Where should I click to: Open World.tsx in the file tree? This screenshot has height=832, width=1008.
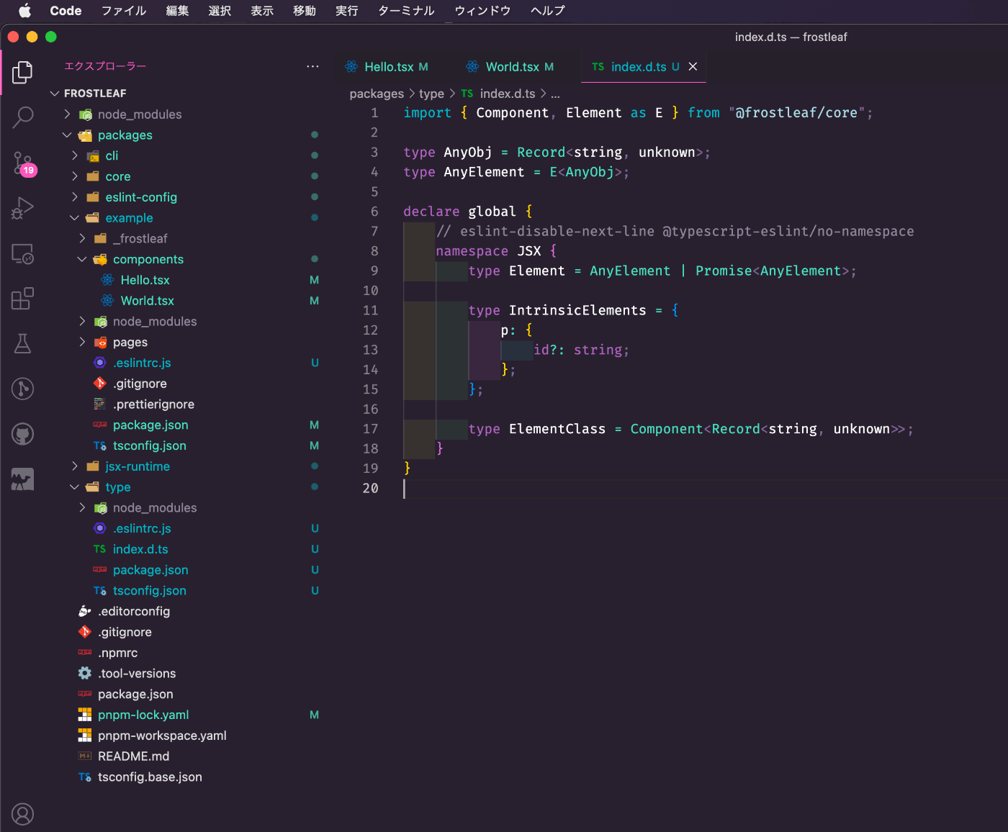(148, 301)
